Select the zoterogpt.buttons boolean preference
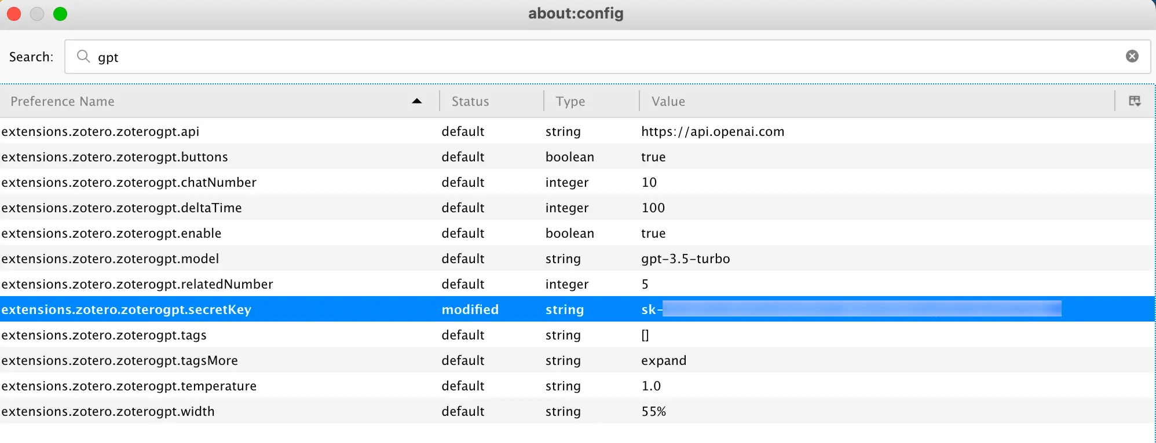The image size is (1156, 443). pyautogui.click(x=115, y=157)
